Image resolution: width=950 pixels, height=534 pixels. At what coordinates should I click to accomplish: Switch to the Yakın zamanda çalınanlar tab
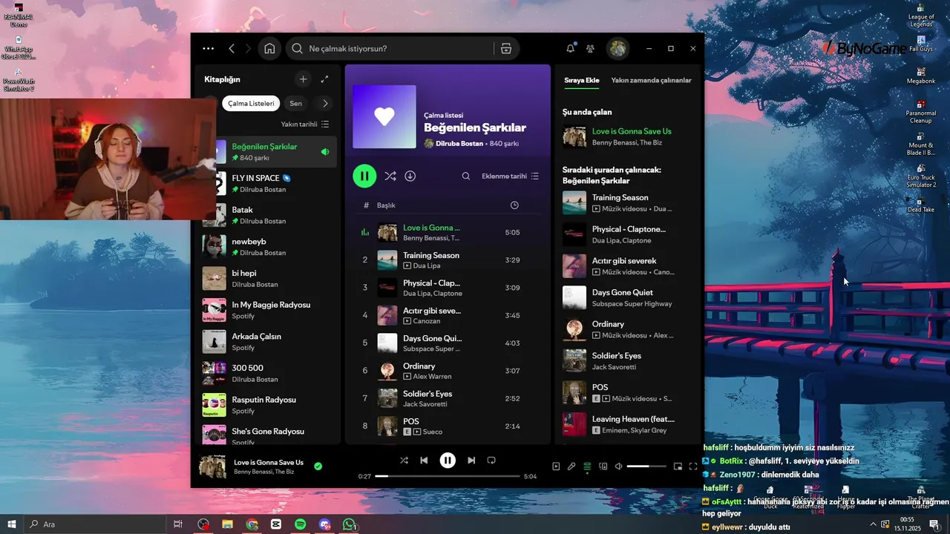tap(651, 80)
